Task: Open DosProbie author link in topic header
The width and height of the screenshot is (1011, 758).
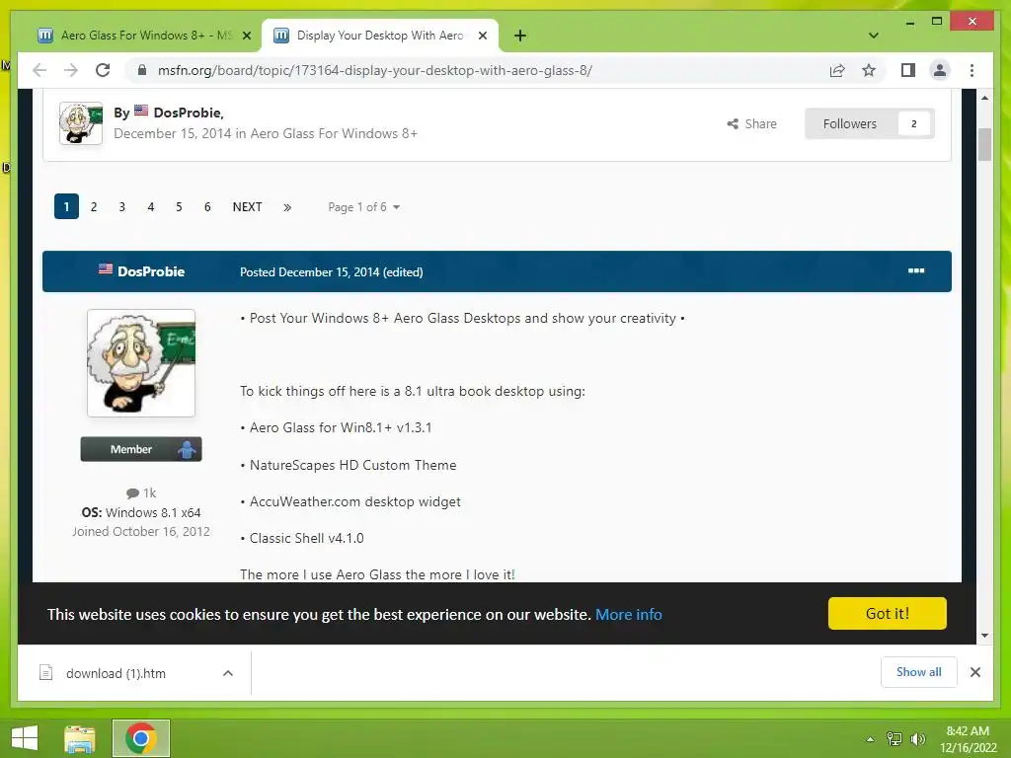Action: 188,113
